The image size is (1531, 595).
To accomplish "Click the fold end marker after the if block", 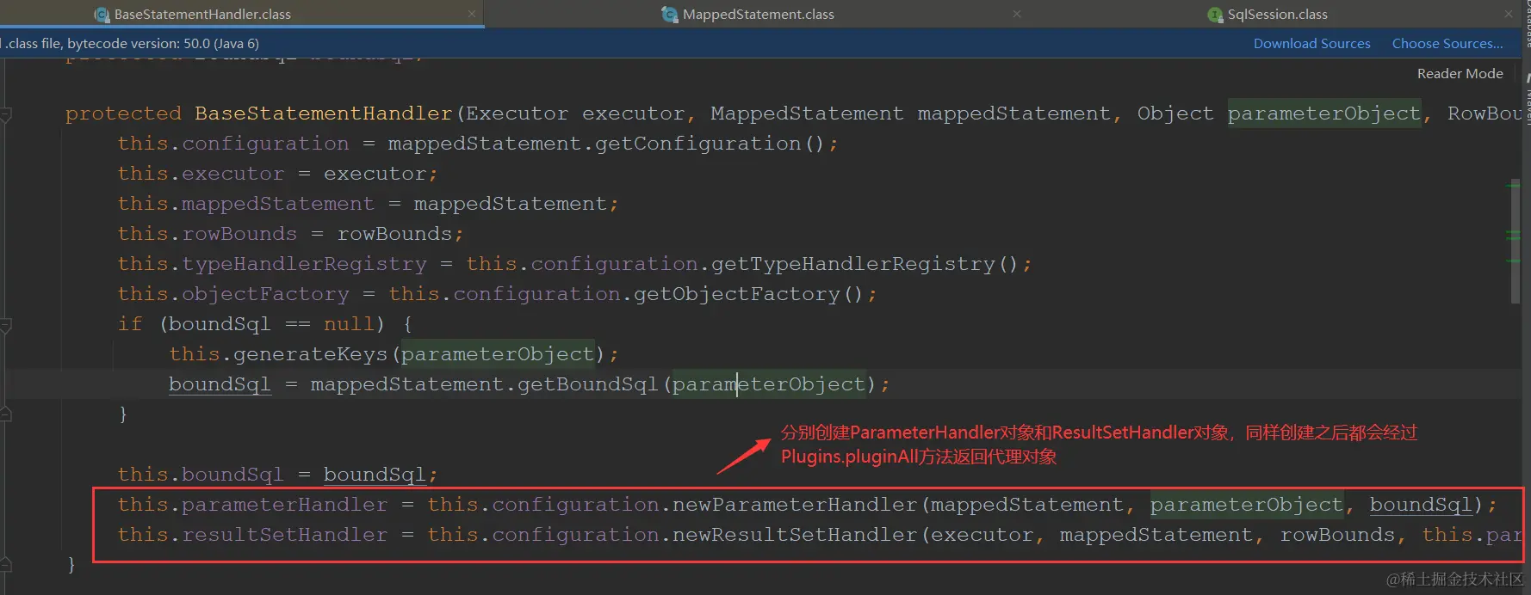I will coord(6,414).
